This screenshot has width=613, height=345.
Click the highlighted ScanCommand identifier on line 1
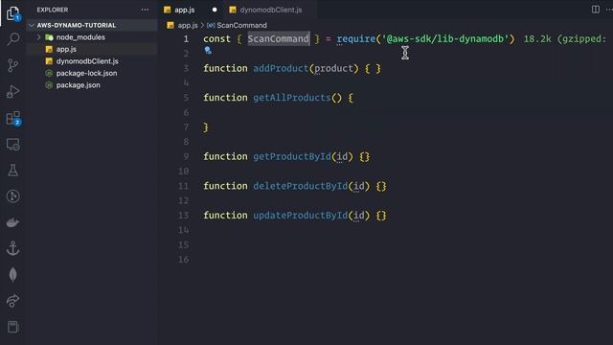click(x=279, y=38)
